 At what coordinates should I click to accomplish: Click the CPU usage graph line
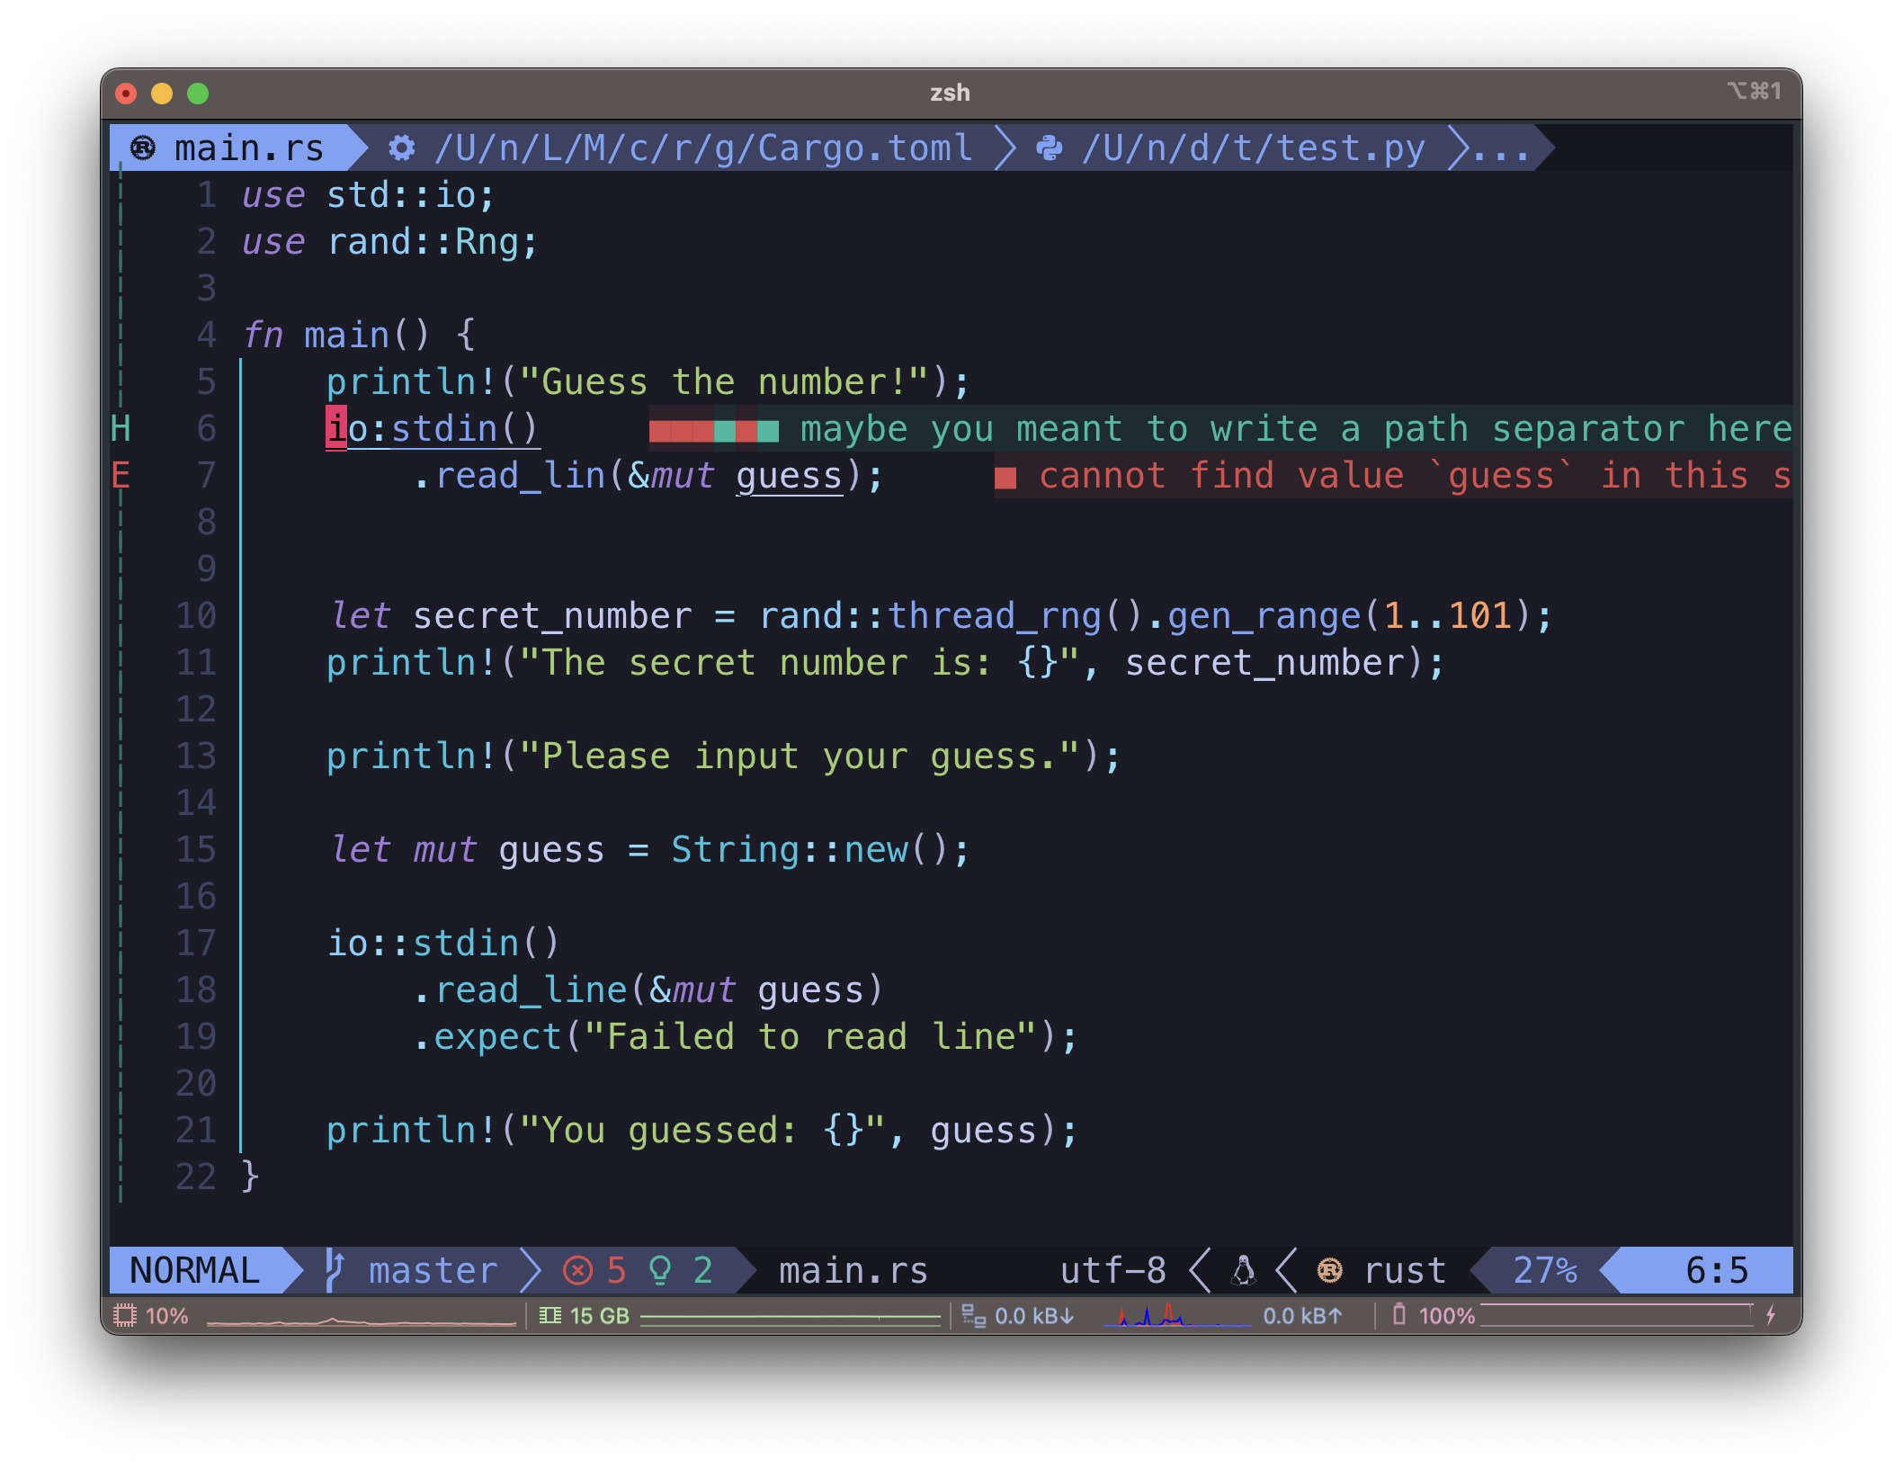pos(362,1320)
